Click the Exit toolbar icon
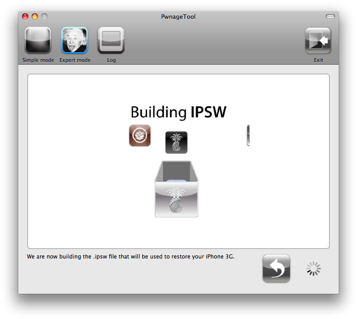The height and width of the screenshot is (319, 357). click(x=318, y=41)
